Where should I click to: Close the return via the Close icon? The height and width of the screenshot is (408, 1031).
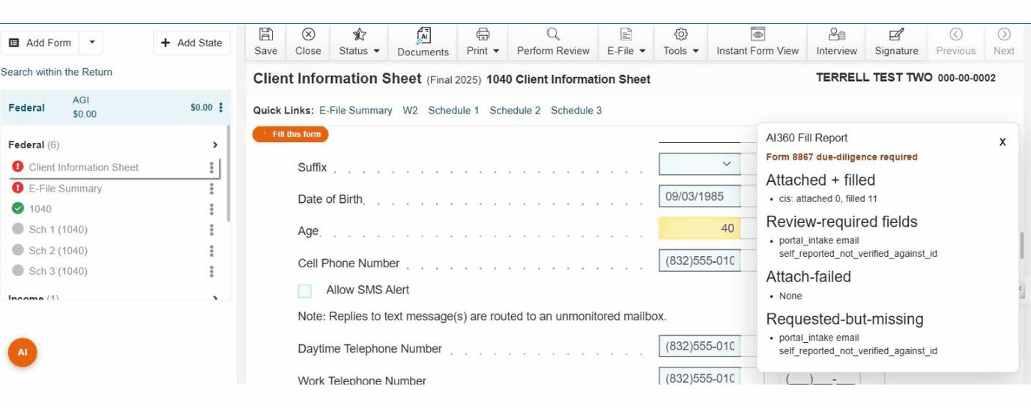[x=308, y=42]
